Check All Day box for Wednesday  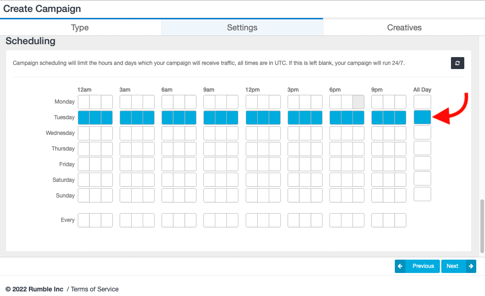[x=422, y=133]
